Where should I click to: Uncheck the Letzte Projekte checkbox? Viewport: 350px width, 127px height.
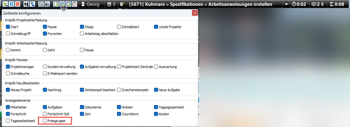(x=156, y=27)
